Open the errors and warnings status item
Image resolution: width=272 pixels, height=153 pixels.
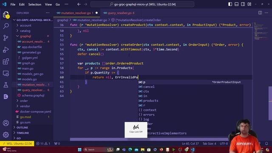click(43, 144)
